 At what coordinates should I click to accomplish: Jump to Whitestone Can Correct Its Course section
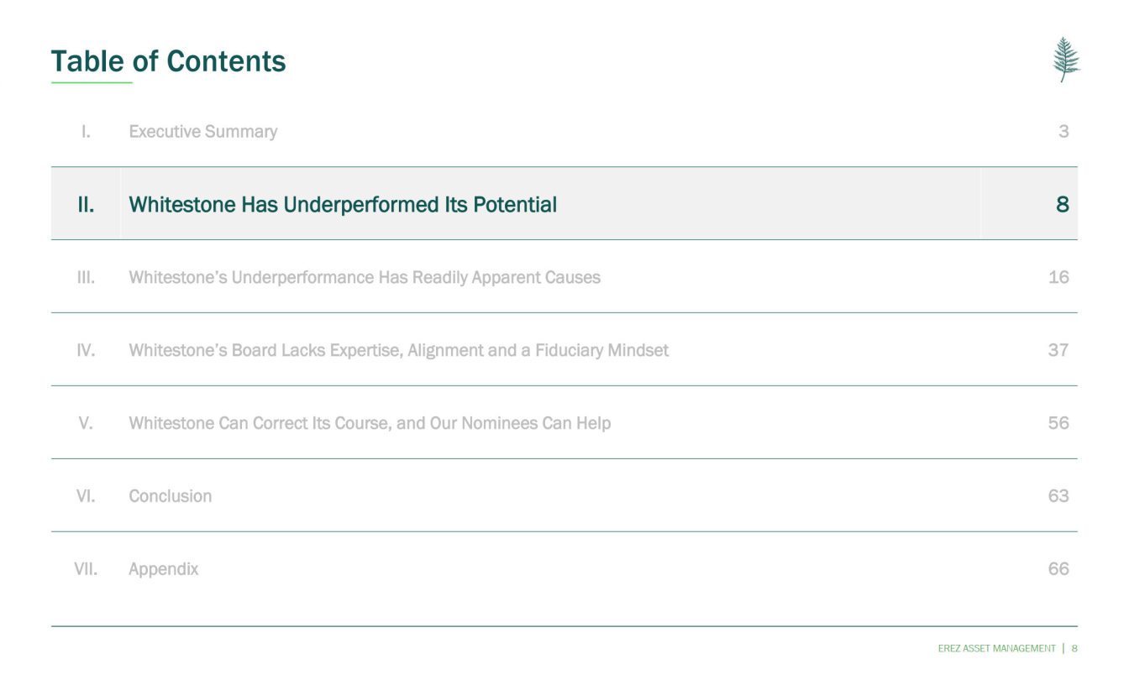(x=369, y=423)
